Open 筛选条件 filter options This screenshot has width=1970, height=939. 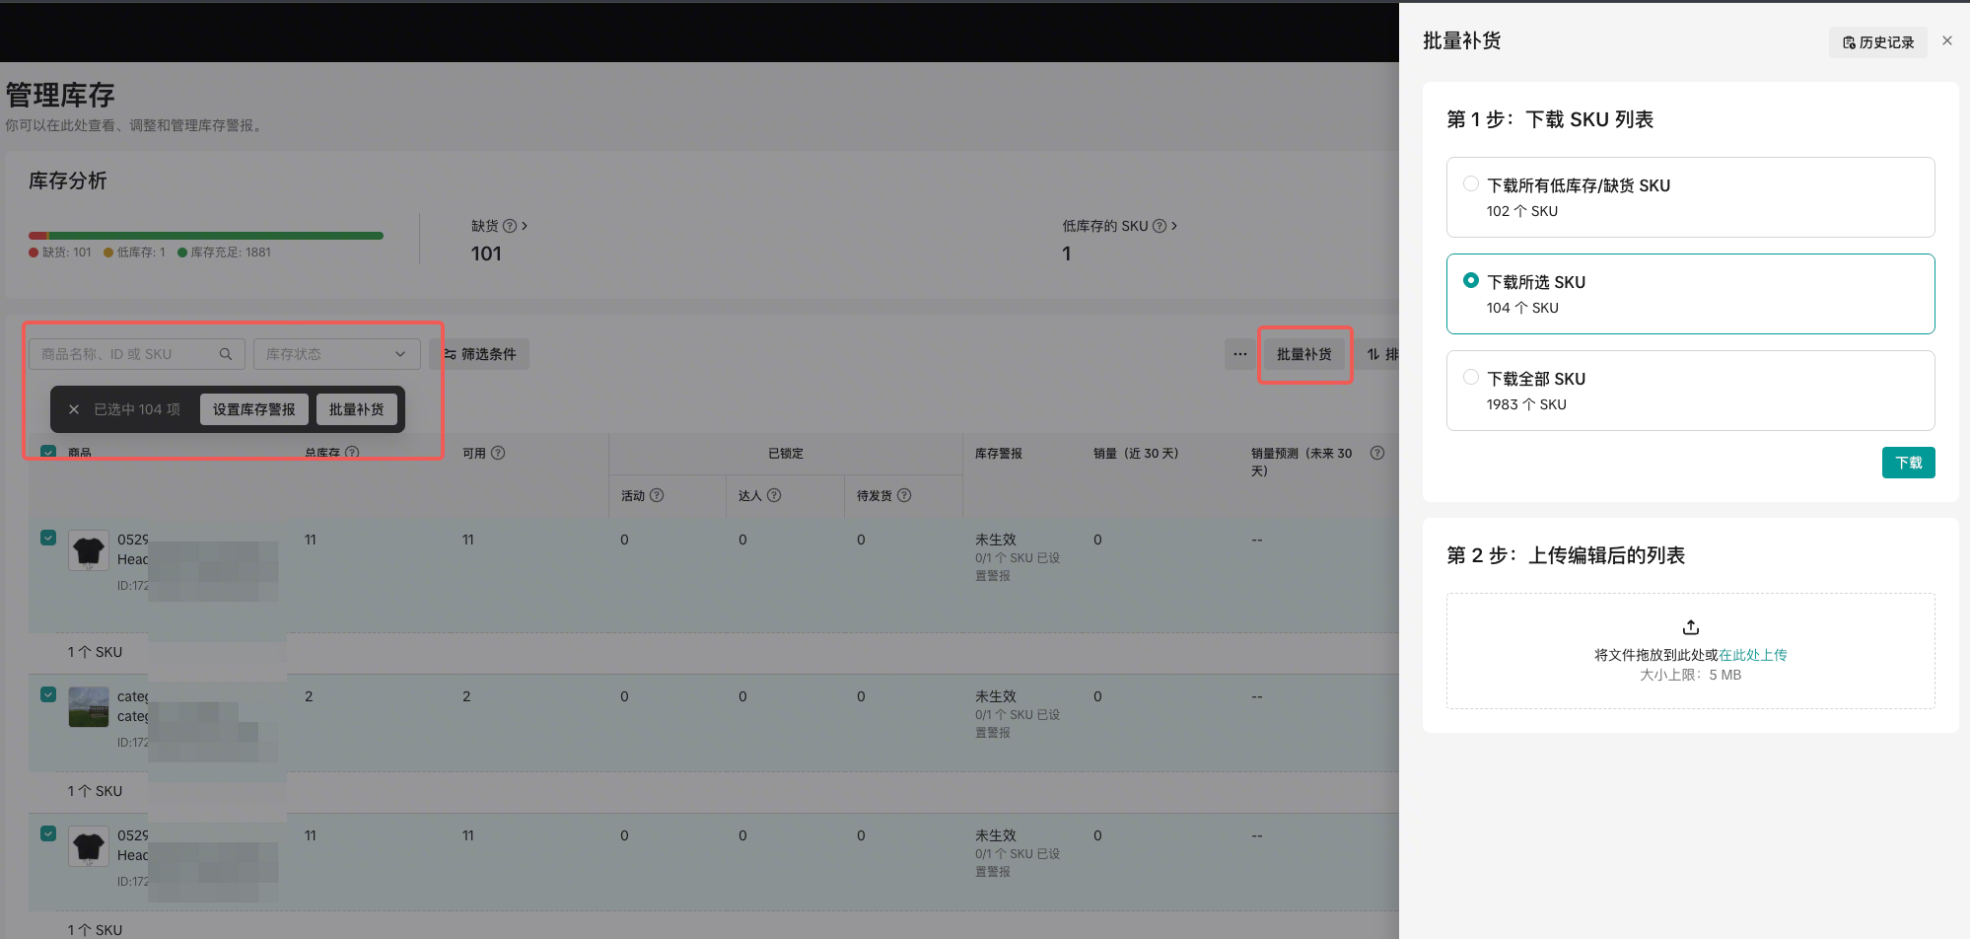(x=480, y=354)
